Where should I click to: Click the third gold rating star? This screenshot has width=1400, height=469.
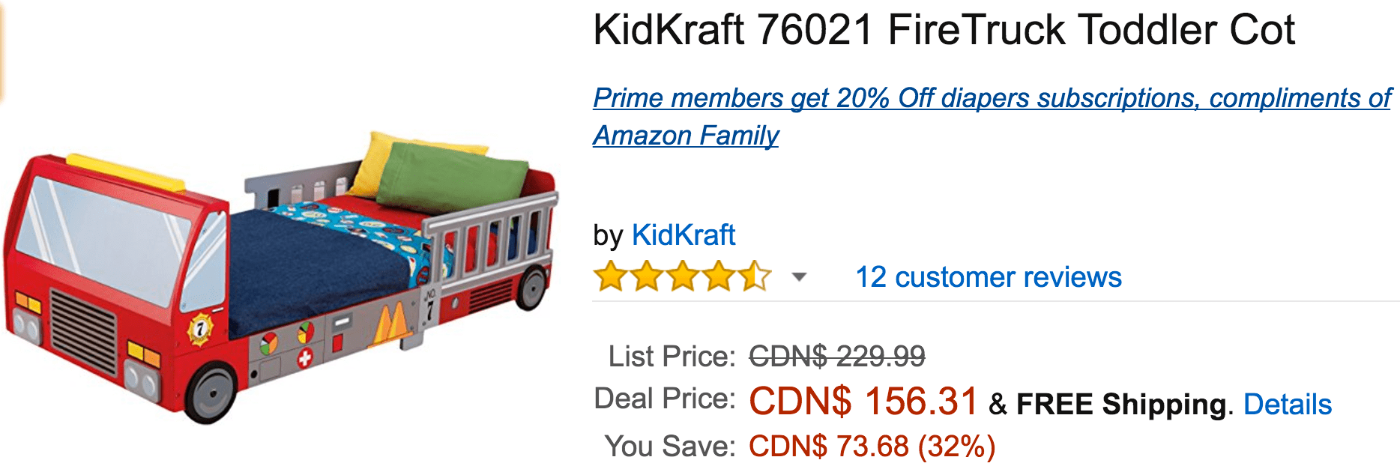(682, 276)
